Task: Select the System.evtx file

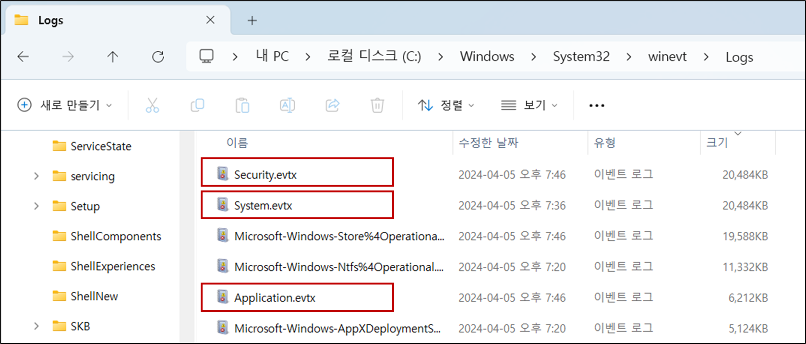Action: [x=263, y=205]
